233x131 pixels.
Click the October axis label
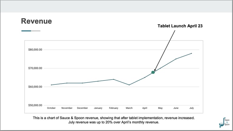click(x=51, y=108)
